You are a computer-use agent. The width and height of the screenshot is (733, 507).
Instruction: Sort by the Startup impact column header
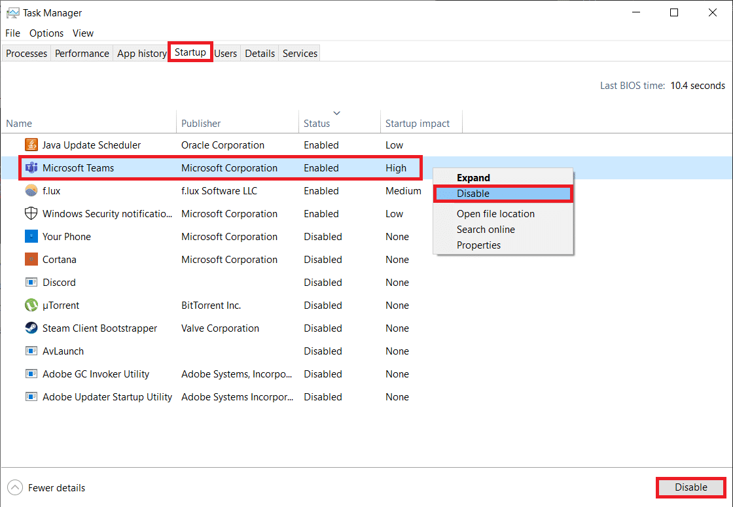418,124
